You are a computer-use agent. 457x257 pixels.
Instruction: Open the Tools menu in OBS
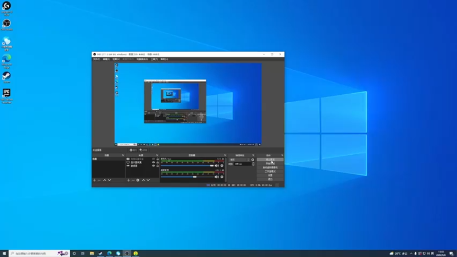click(x=154, y=59)
